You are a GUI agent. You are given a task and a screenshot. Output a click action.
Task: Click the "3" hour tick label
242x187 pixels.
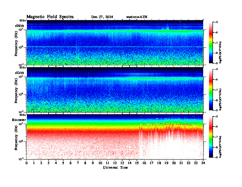[49, 163]
